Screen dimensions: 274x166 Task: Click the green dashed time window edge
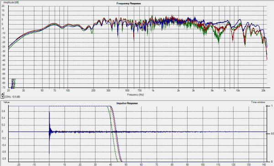point(112,134)
